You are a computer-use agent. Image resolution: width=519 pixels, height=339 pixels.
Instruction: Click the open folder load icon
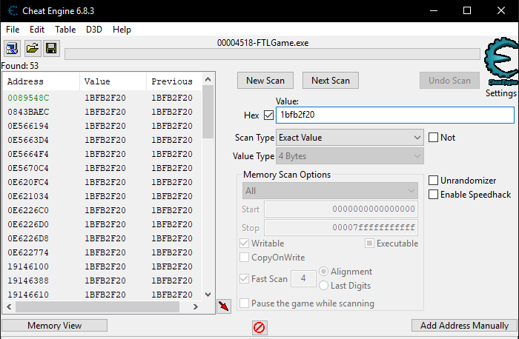tap(32, 49)
